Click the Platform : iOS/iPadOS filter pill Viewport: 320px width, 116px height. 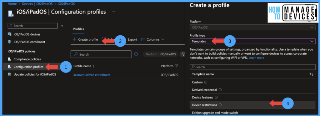point(160,54)
